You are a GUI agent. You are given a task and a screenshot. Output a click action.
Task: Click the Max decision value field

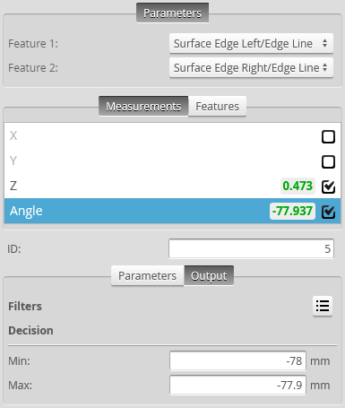pyautogui.click(x=237, y=385)
